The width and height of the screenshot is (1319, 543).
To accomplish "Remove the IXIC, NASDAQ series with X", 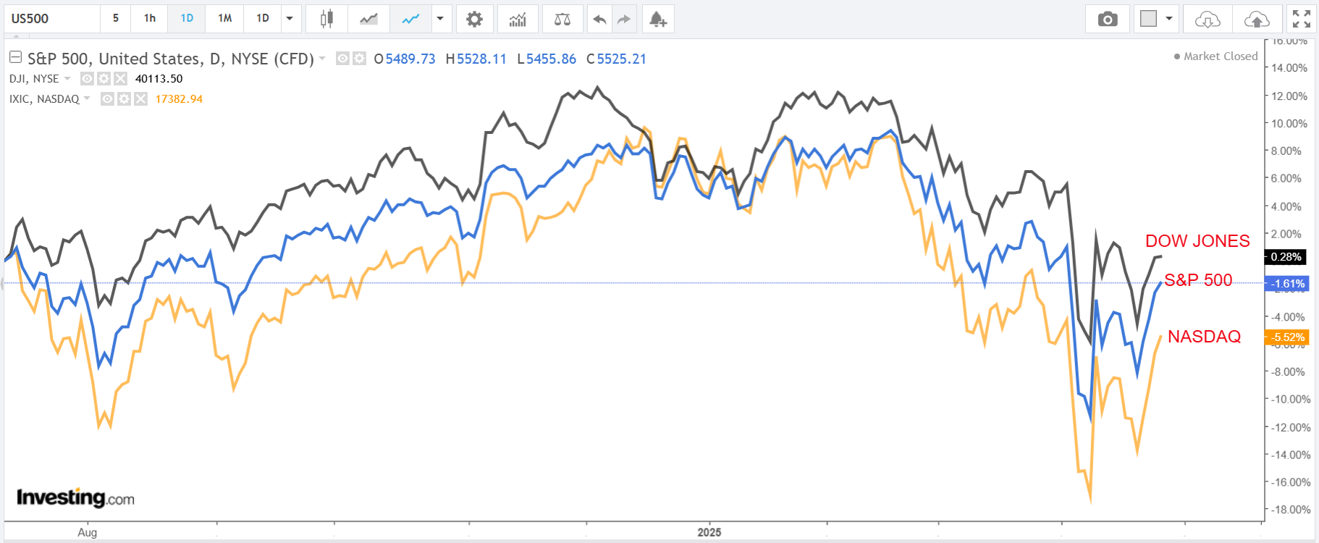I will point(140,98).
